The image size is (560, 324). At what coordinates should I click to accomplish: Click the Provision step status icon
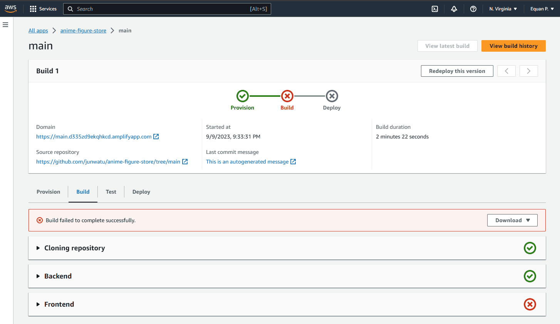pos(242,96)
